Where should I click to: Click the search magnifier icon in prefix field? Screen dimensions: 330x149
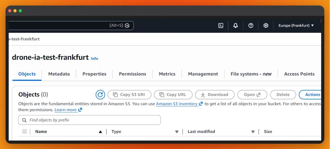pos(24,120)
